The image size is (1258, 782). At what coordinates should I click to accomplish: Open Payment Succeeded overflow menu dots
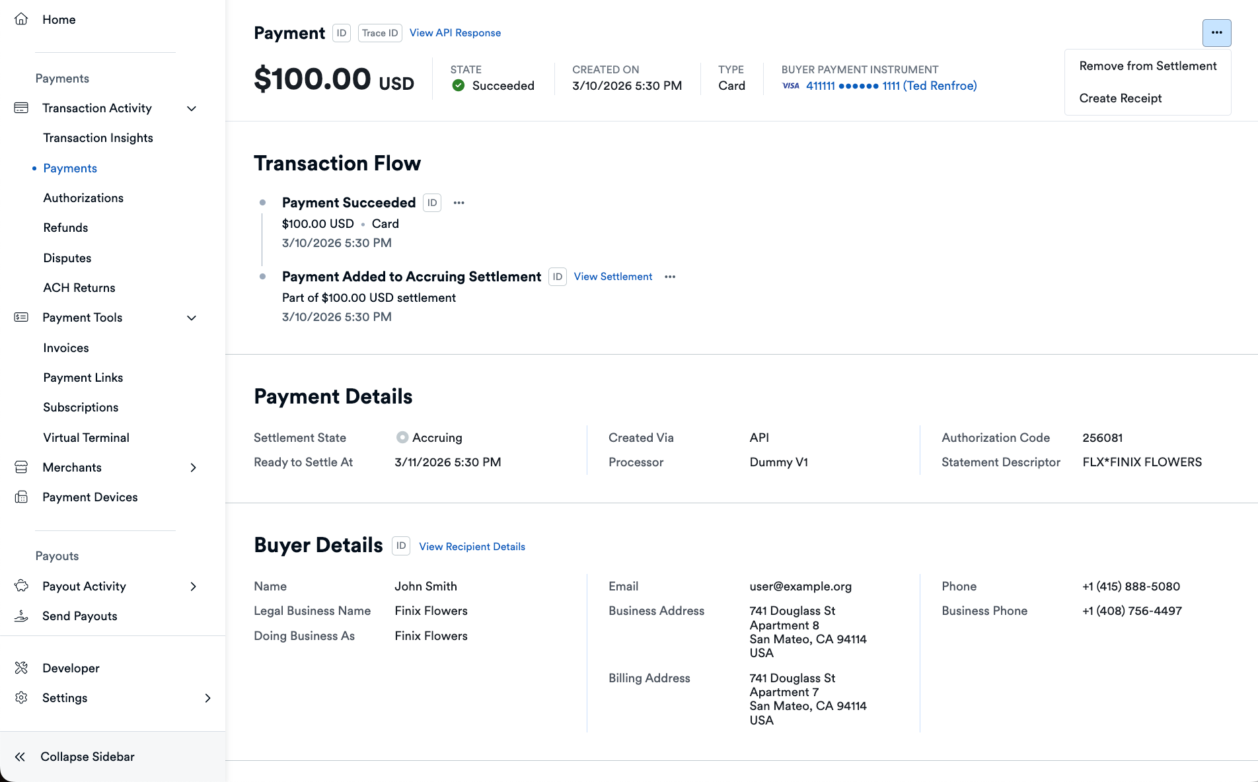[x=459, y=203]
